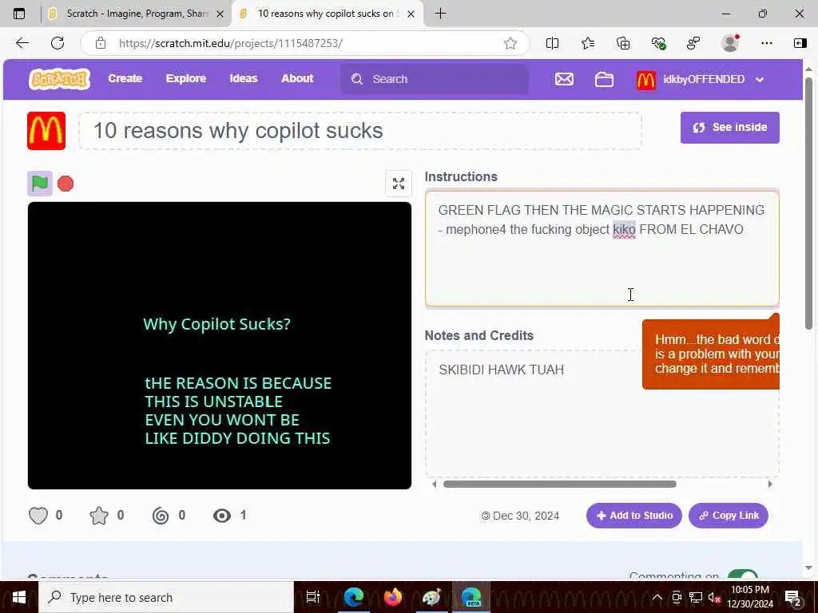Open the Messages envelope icon
The height and width of the screenshot is (613, 818).
tap(564, 79)
